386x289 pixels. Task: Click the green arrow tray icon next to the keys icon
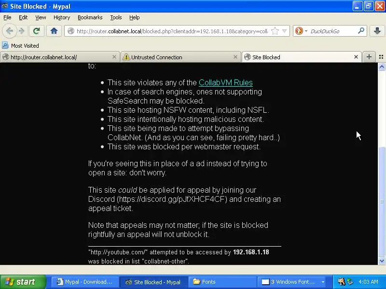pos(350,282)
